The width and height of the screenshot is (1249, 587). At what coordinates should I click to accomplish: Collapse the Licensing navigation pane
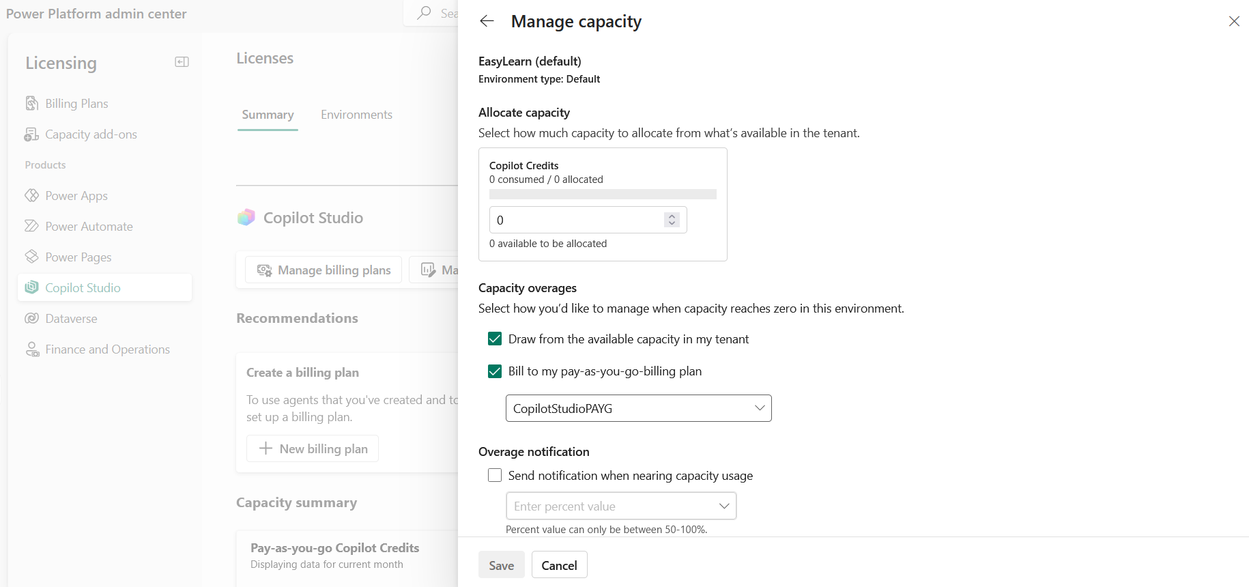(182, 62)
